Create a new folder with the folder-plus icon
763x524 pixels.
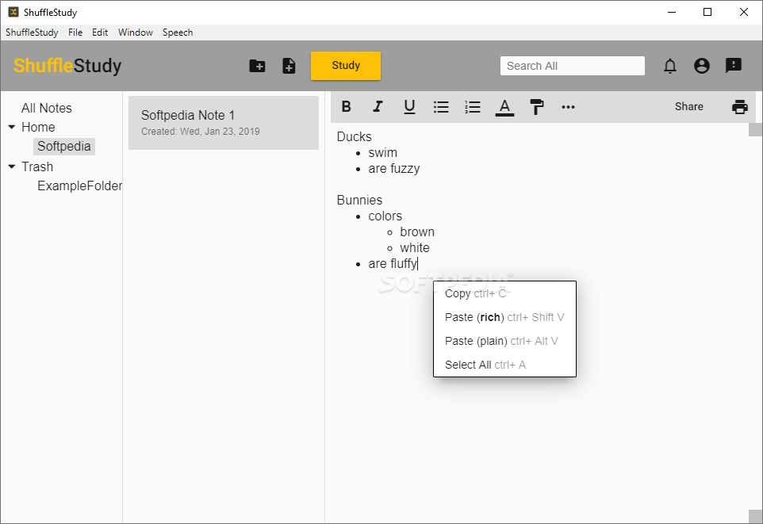tap(257, 66)
